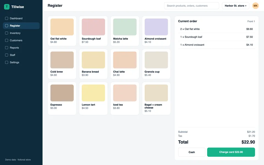Open Settings from the sidebar
Screen dimensions: 264x165
[x=21, y=62]
